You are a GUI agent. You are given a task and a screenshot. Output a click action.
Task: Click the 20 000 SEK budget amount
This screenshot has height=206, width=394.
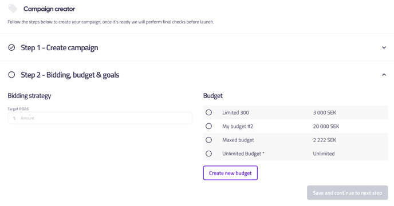326,127
